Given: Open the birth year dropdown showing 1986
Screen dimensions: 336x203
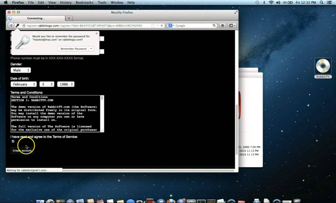Looking at the screenshot, I should [x=66, y=84].
